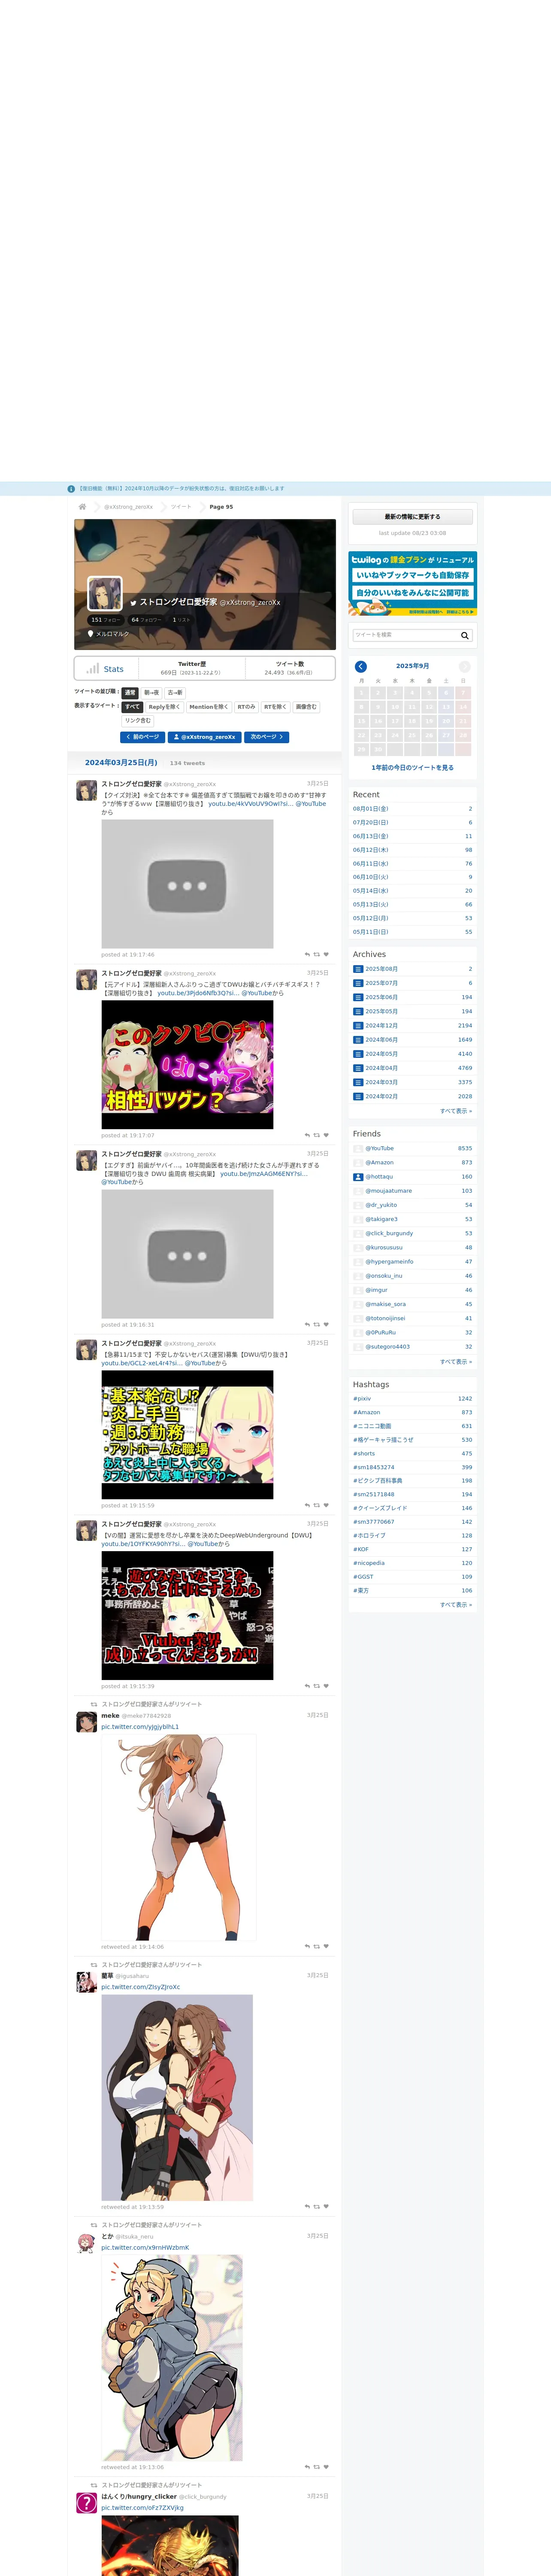Open list icon for 2024年02月 archive
551x2576 pixels.
(x=358, y=1096)
